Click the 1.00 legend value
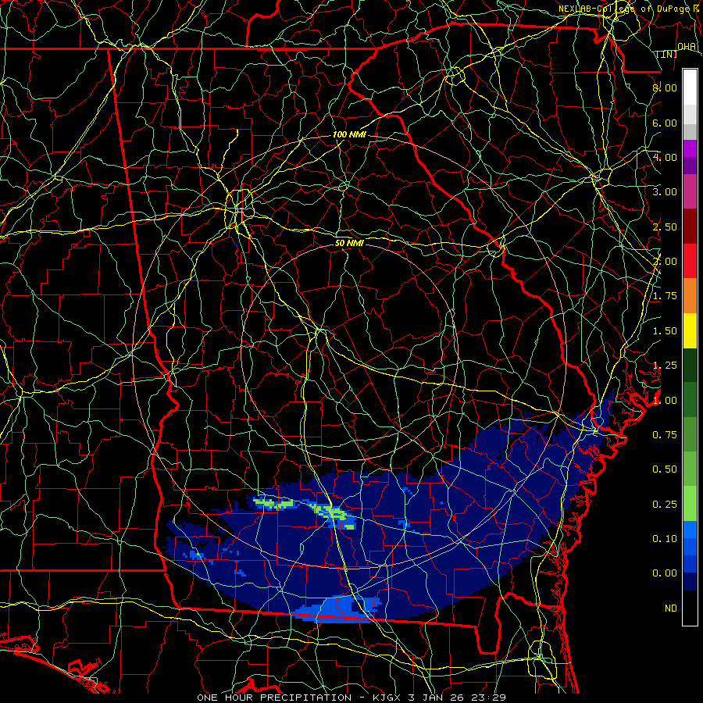703x703 pixels. [x=665, y=401]
